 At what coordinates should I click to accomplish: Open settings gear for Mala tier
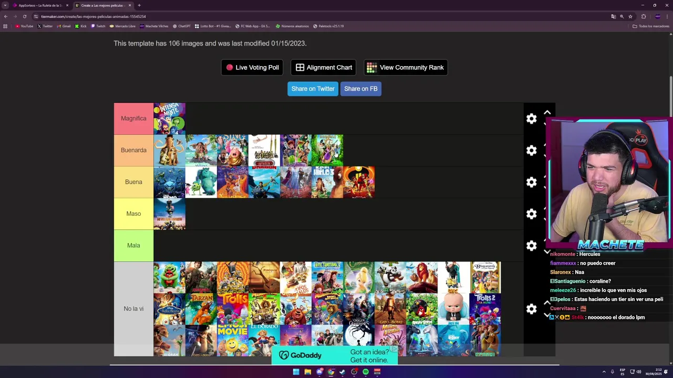pos(532,246)
